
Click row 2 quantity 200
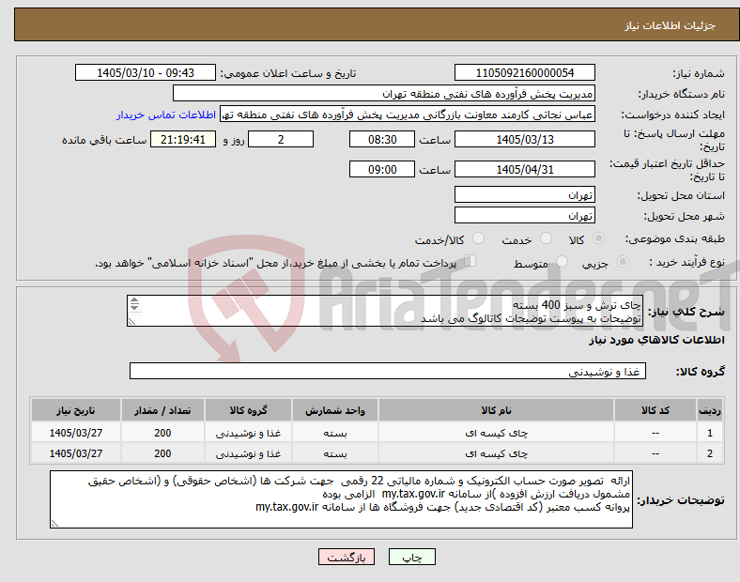(x=162, y=453)
